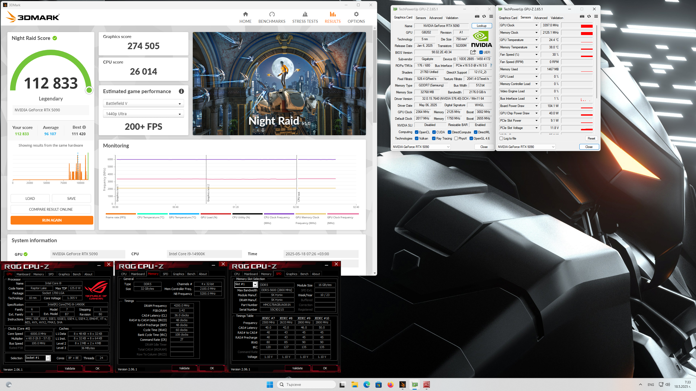
Task: Toggle the CUDA checkbox in GPU-Z
Action: [434, 132]
